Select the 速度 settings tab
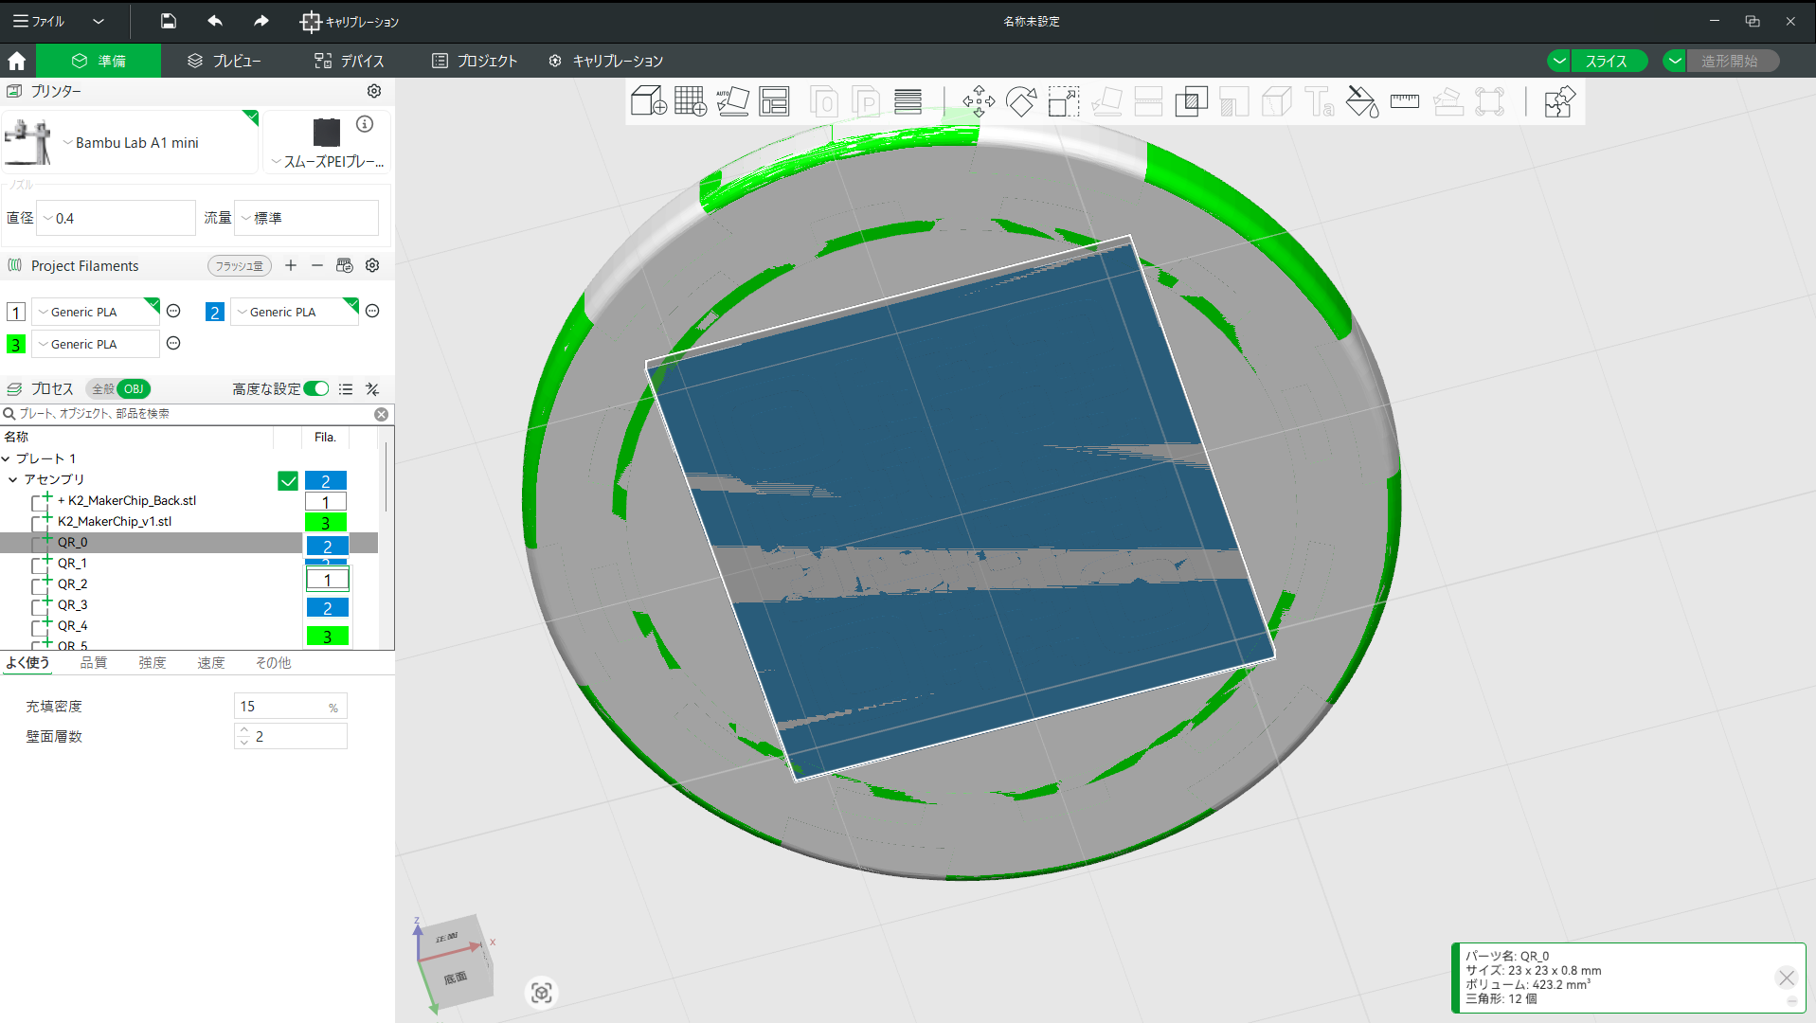Image resolution: width=1816 pixels, height=1023 pixels. (211, 663)
